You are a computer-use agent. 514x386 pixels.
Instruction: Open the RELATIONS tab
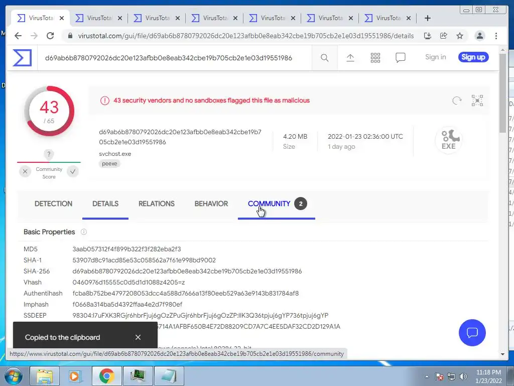pyautogui.click(x=157, y=204)
